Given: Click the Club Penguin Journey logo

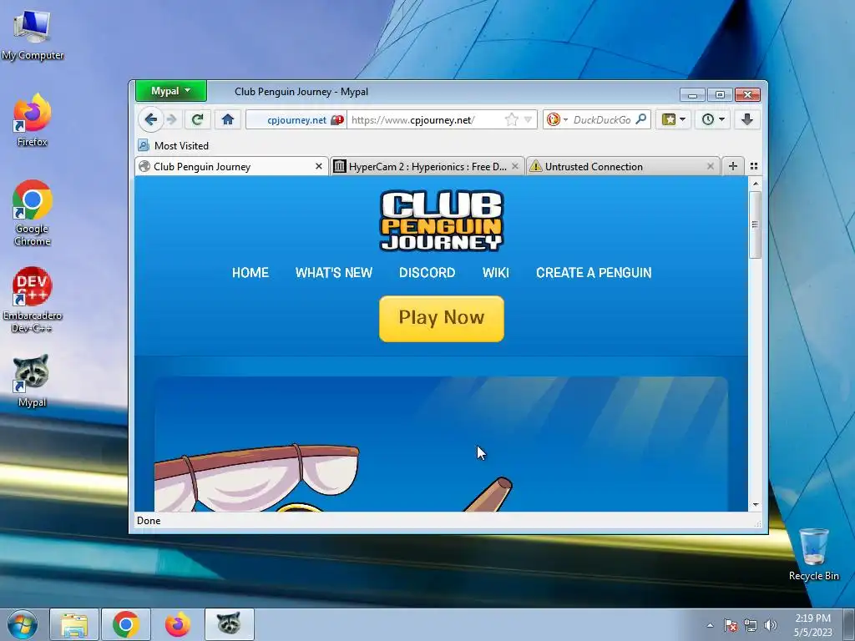Looking at the screenshot, I should (442, 220).
